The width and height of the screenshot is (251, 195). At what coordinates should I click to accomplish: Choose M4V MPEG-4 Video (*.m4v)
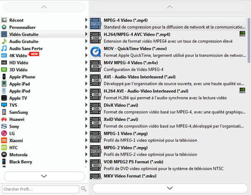pos(167,66)
